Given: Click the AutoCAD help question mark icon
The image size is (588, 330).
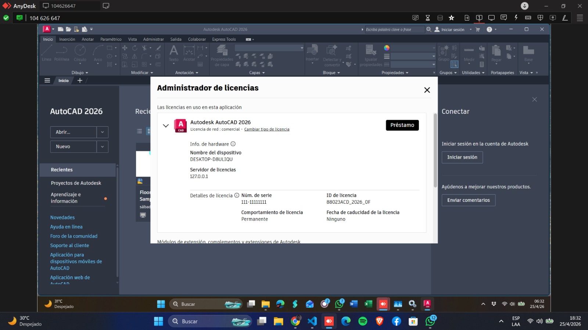Looking at the screenshot, I should 489,29.
